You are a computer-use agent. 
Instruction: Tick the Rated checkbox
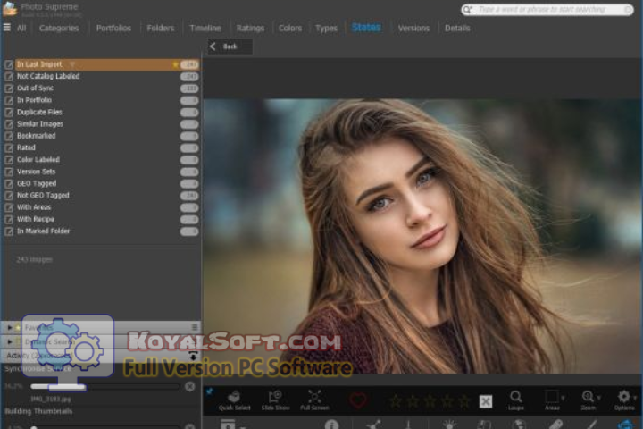coord(9,147)
